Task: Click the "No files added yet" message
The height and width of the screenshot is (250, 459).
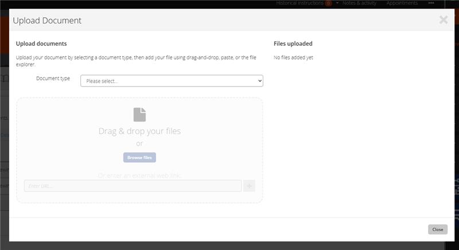Action: point(293,57)
